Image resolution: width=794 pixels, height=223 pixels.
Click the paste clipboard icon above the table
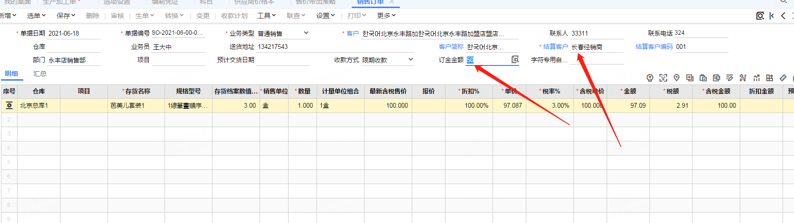tap(703, 78)
